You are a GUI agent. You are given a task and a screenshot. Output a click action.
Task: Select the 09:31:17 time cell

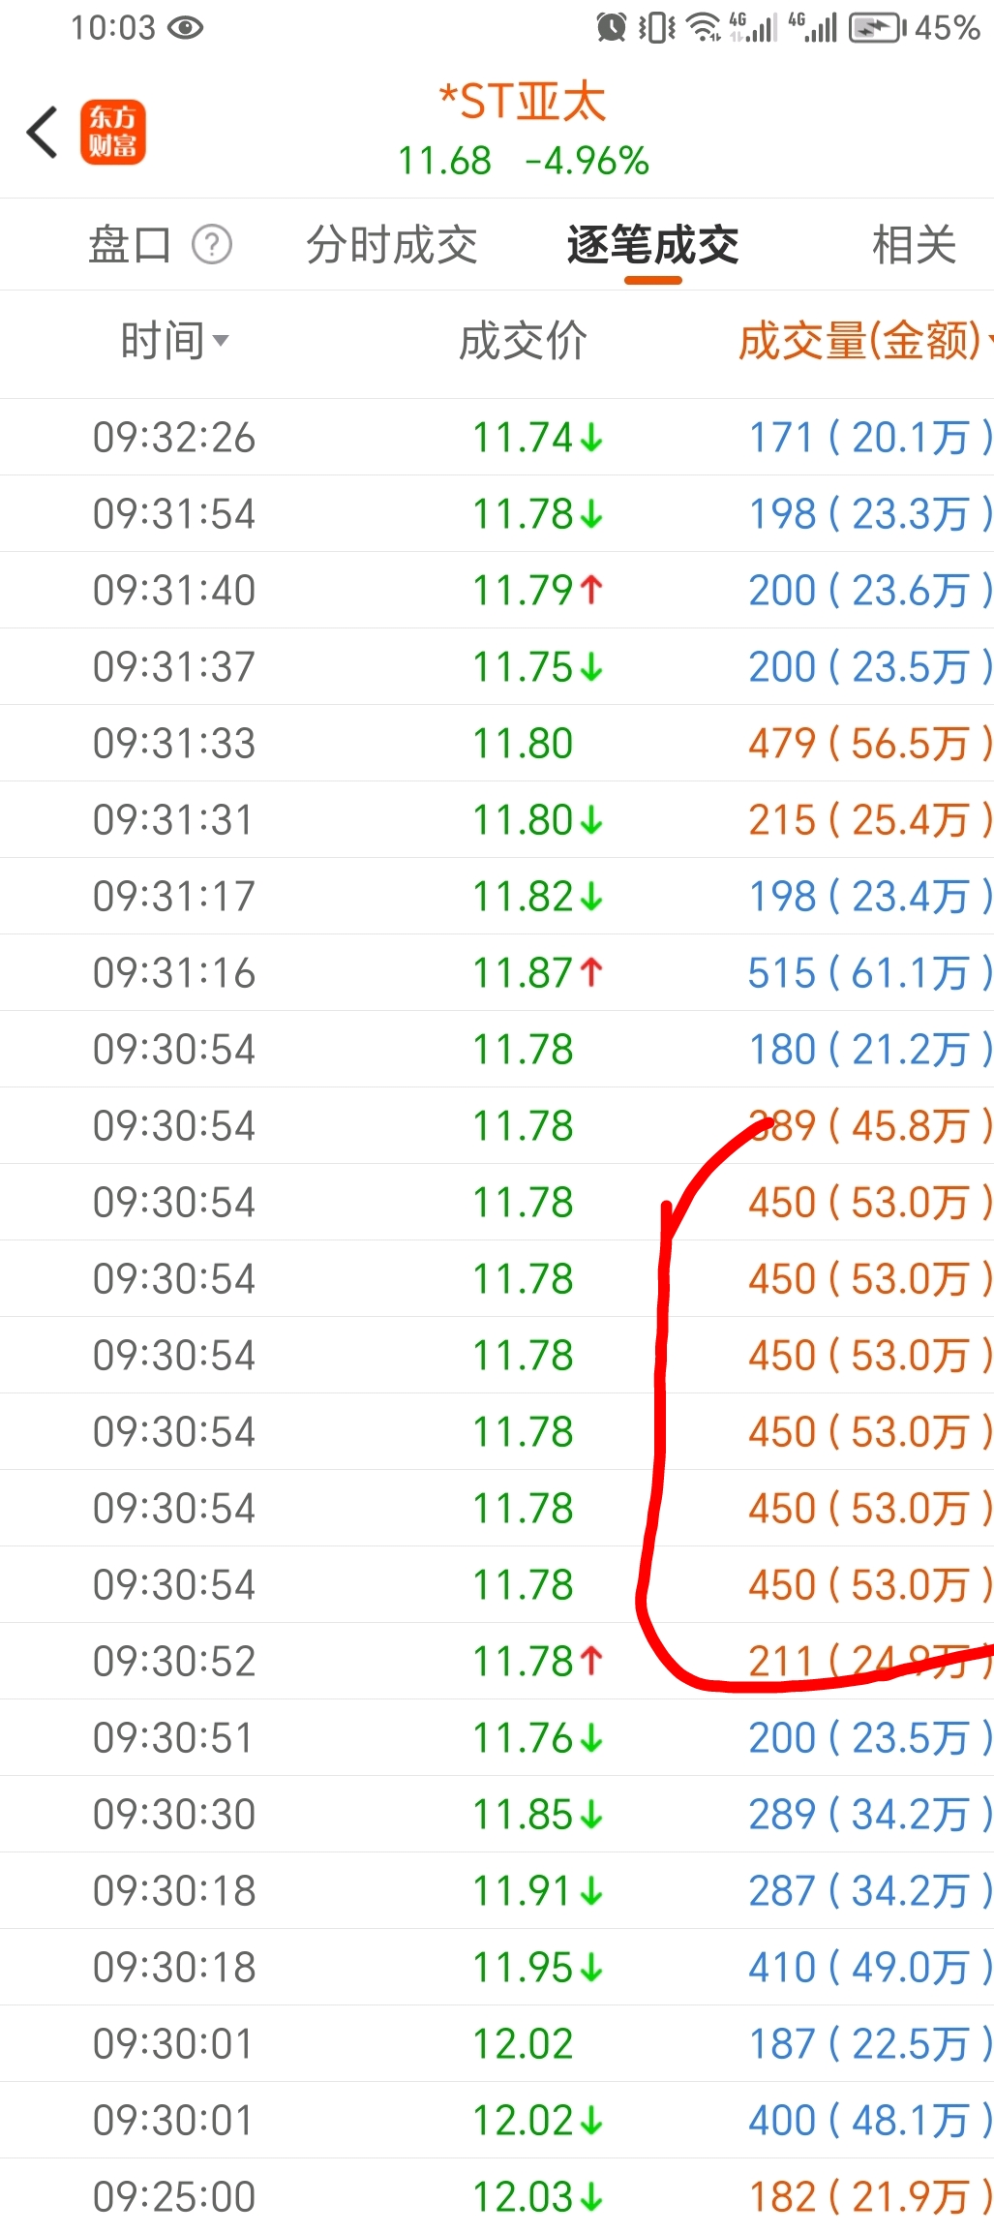(174, 897)
